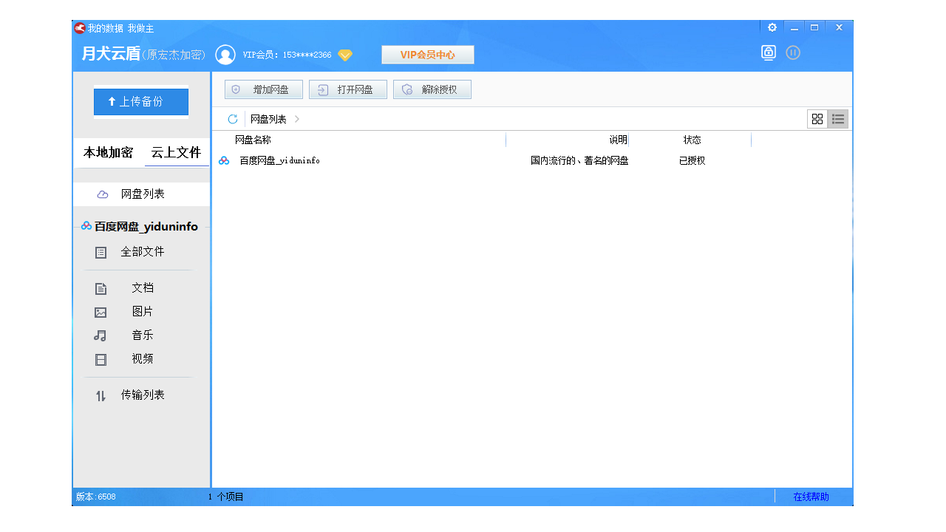Open settings via the gear icon

tap(772, 27)
